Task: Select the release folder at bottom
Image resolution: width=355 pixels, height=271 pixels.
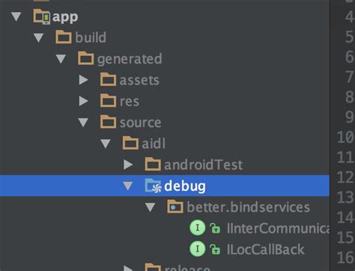Action: coord(187,268)
